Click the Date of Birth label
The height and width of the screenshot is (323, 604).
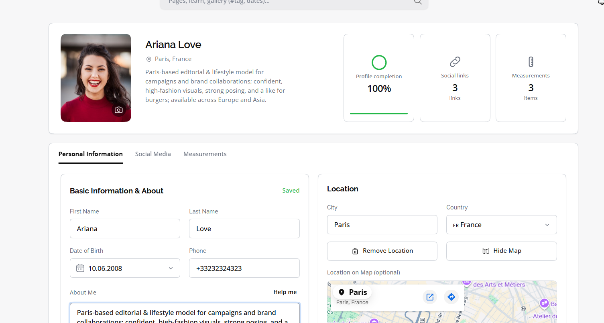86,251
